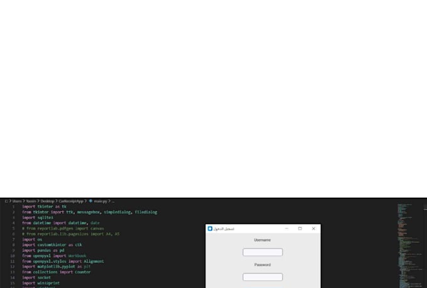Click line number 1 in the gutter
Viewport: 427px width, 288px height.
[x=13, y=206]
